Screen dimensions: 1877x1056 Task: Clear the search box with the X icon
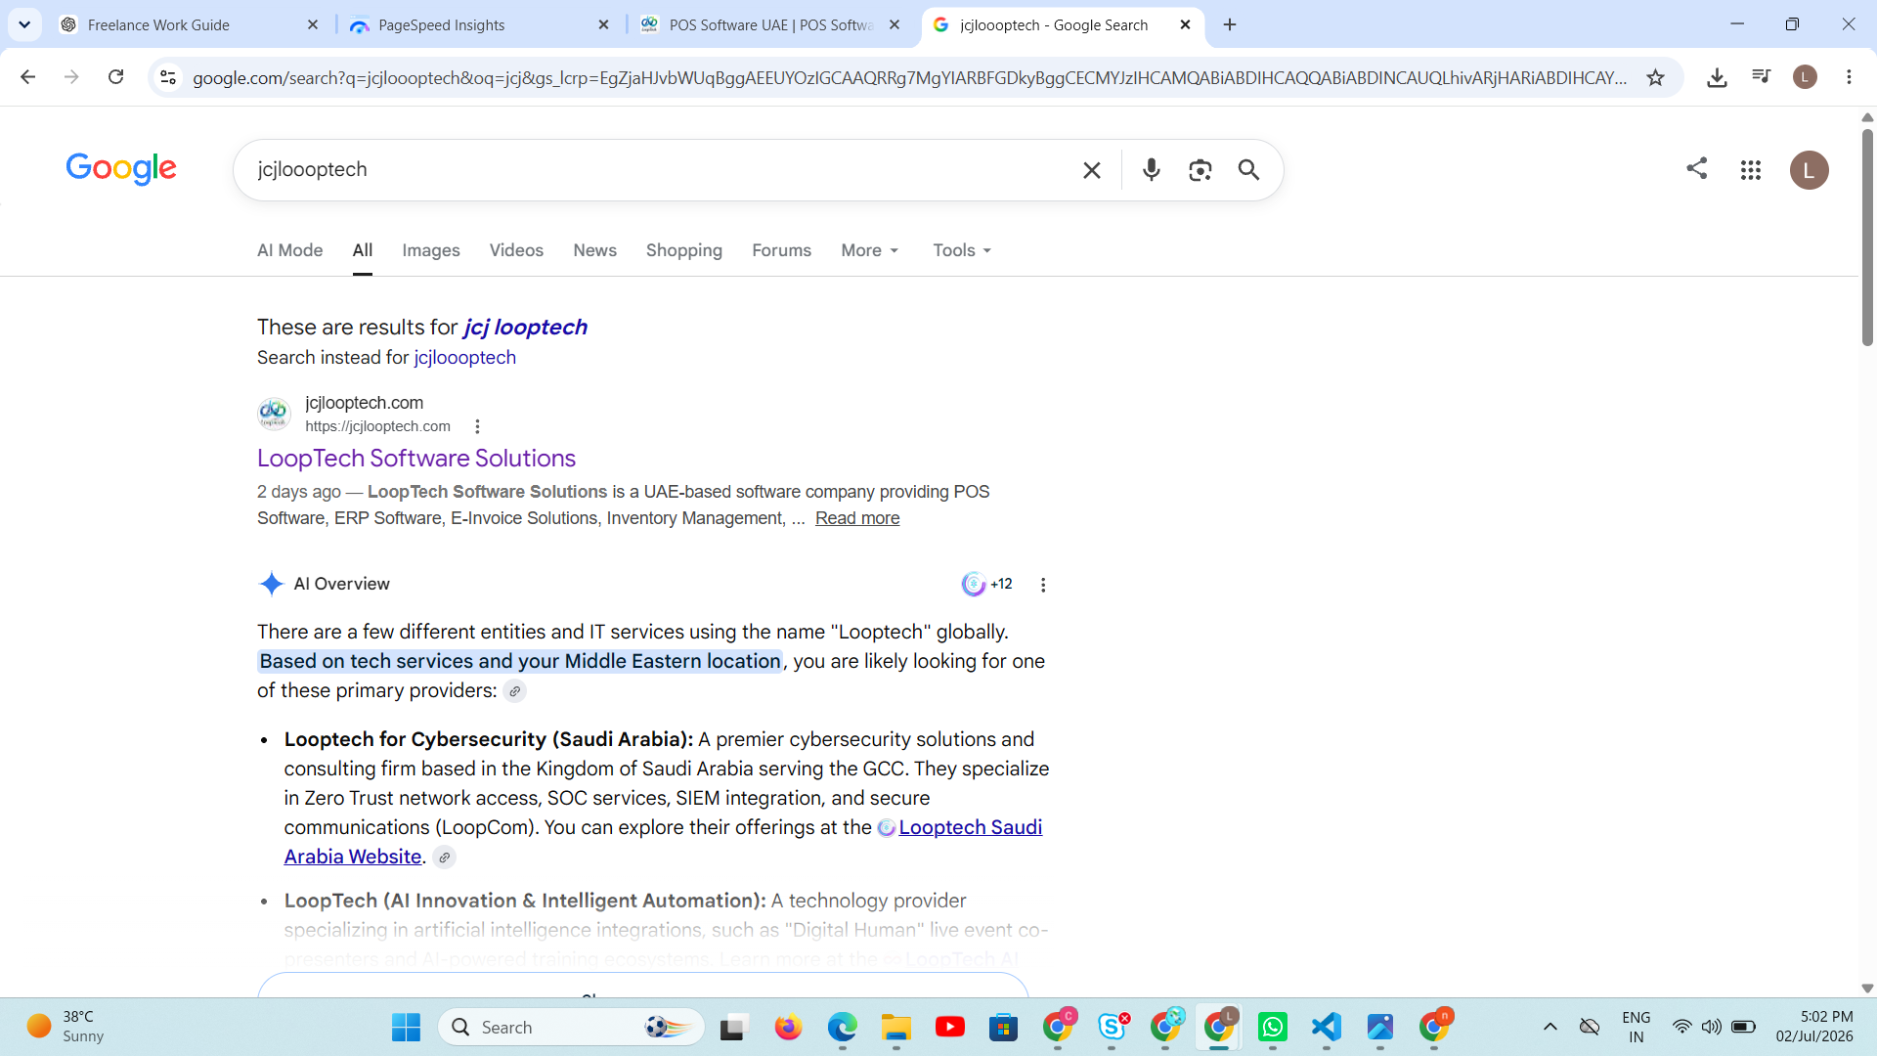pyautogui.click(x=1092, y=170)
